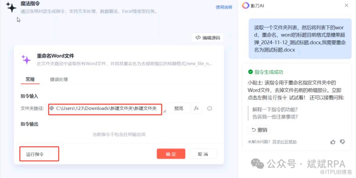The image size is (356, 178).
Task: Open the fx expression editor icon
Action: tap(196, 108)
